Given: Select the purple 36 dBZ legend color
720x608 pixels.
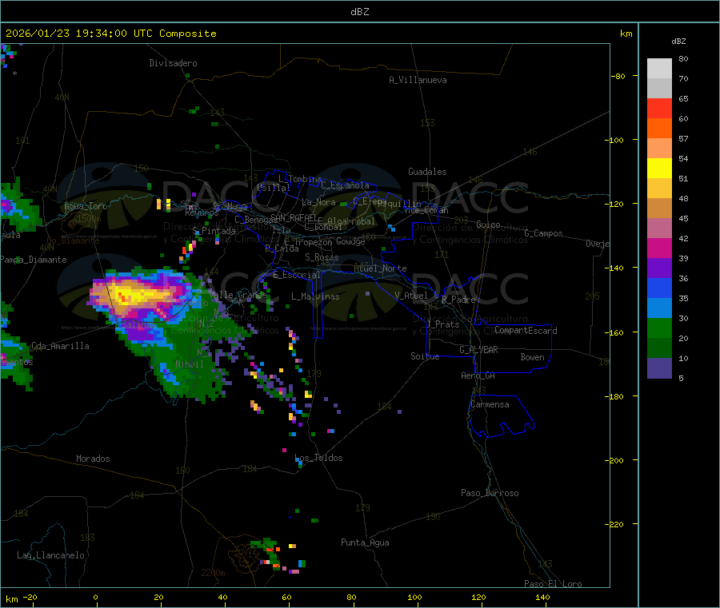Looking at the screenshot, I should click(x=659, y=268).
